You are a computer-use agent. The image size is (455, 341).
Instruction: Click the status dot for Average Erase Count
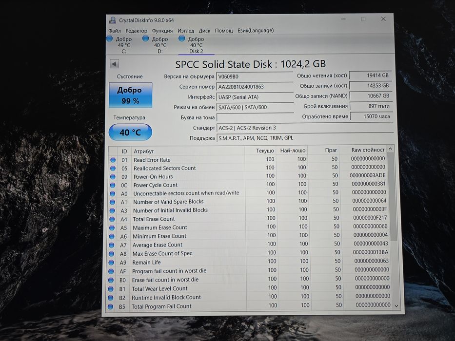tap(111, 246)
